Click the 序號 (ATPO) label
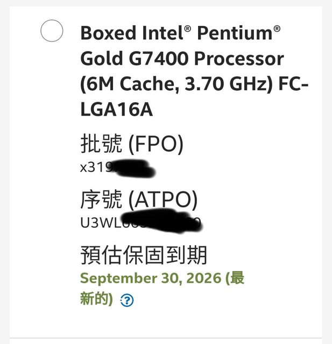 [139, 200]
